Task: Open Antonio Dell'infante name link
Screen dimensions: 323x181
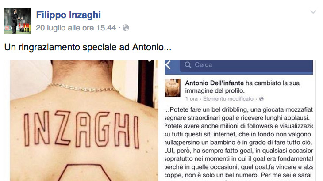Action: [214, 83]
